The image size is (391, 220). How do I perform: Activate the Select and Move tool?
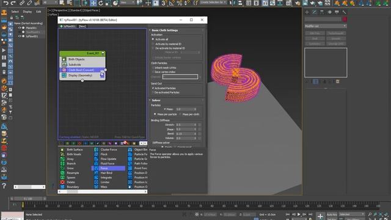point(93,3)
